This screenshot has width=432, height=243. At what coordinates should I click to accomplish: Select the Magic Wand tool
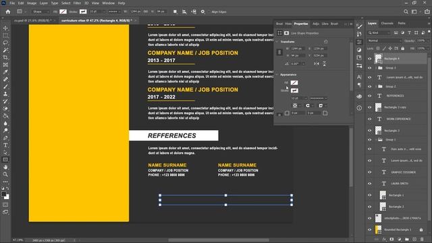tap(5, 50)
